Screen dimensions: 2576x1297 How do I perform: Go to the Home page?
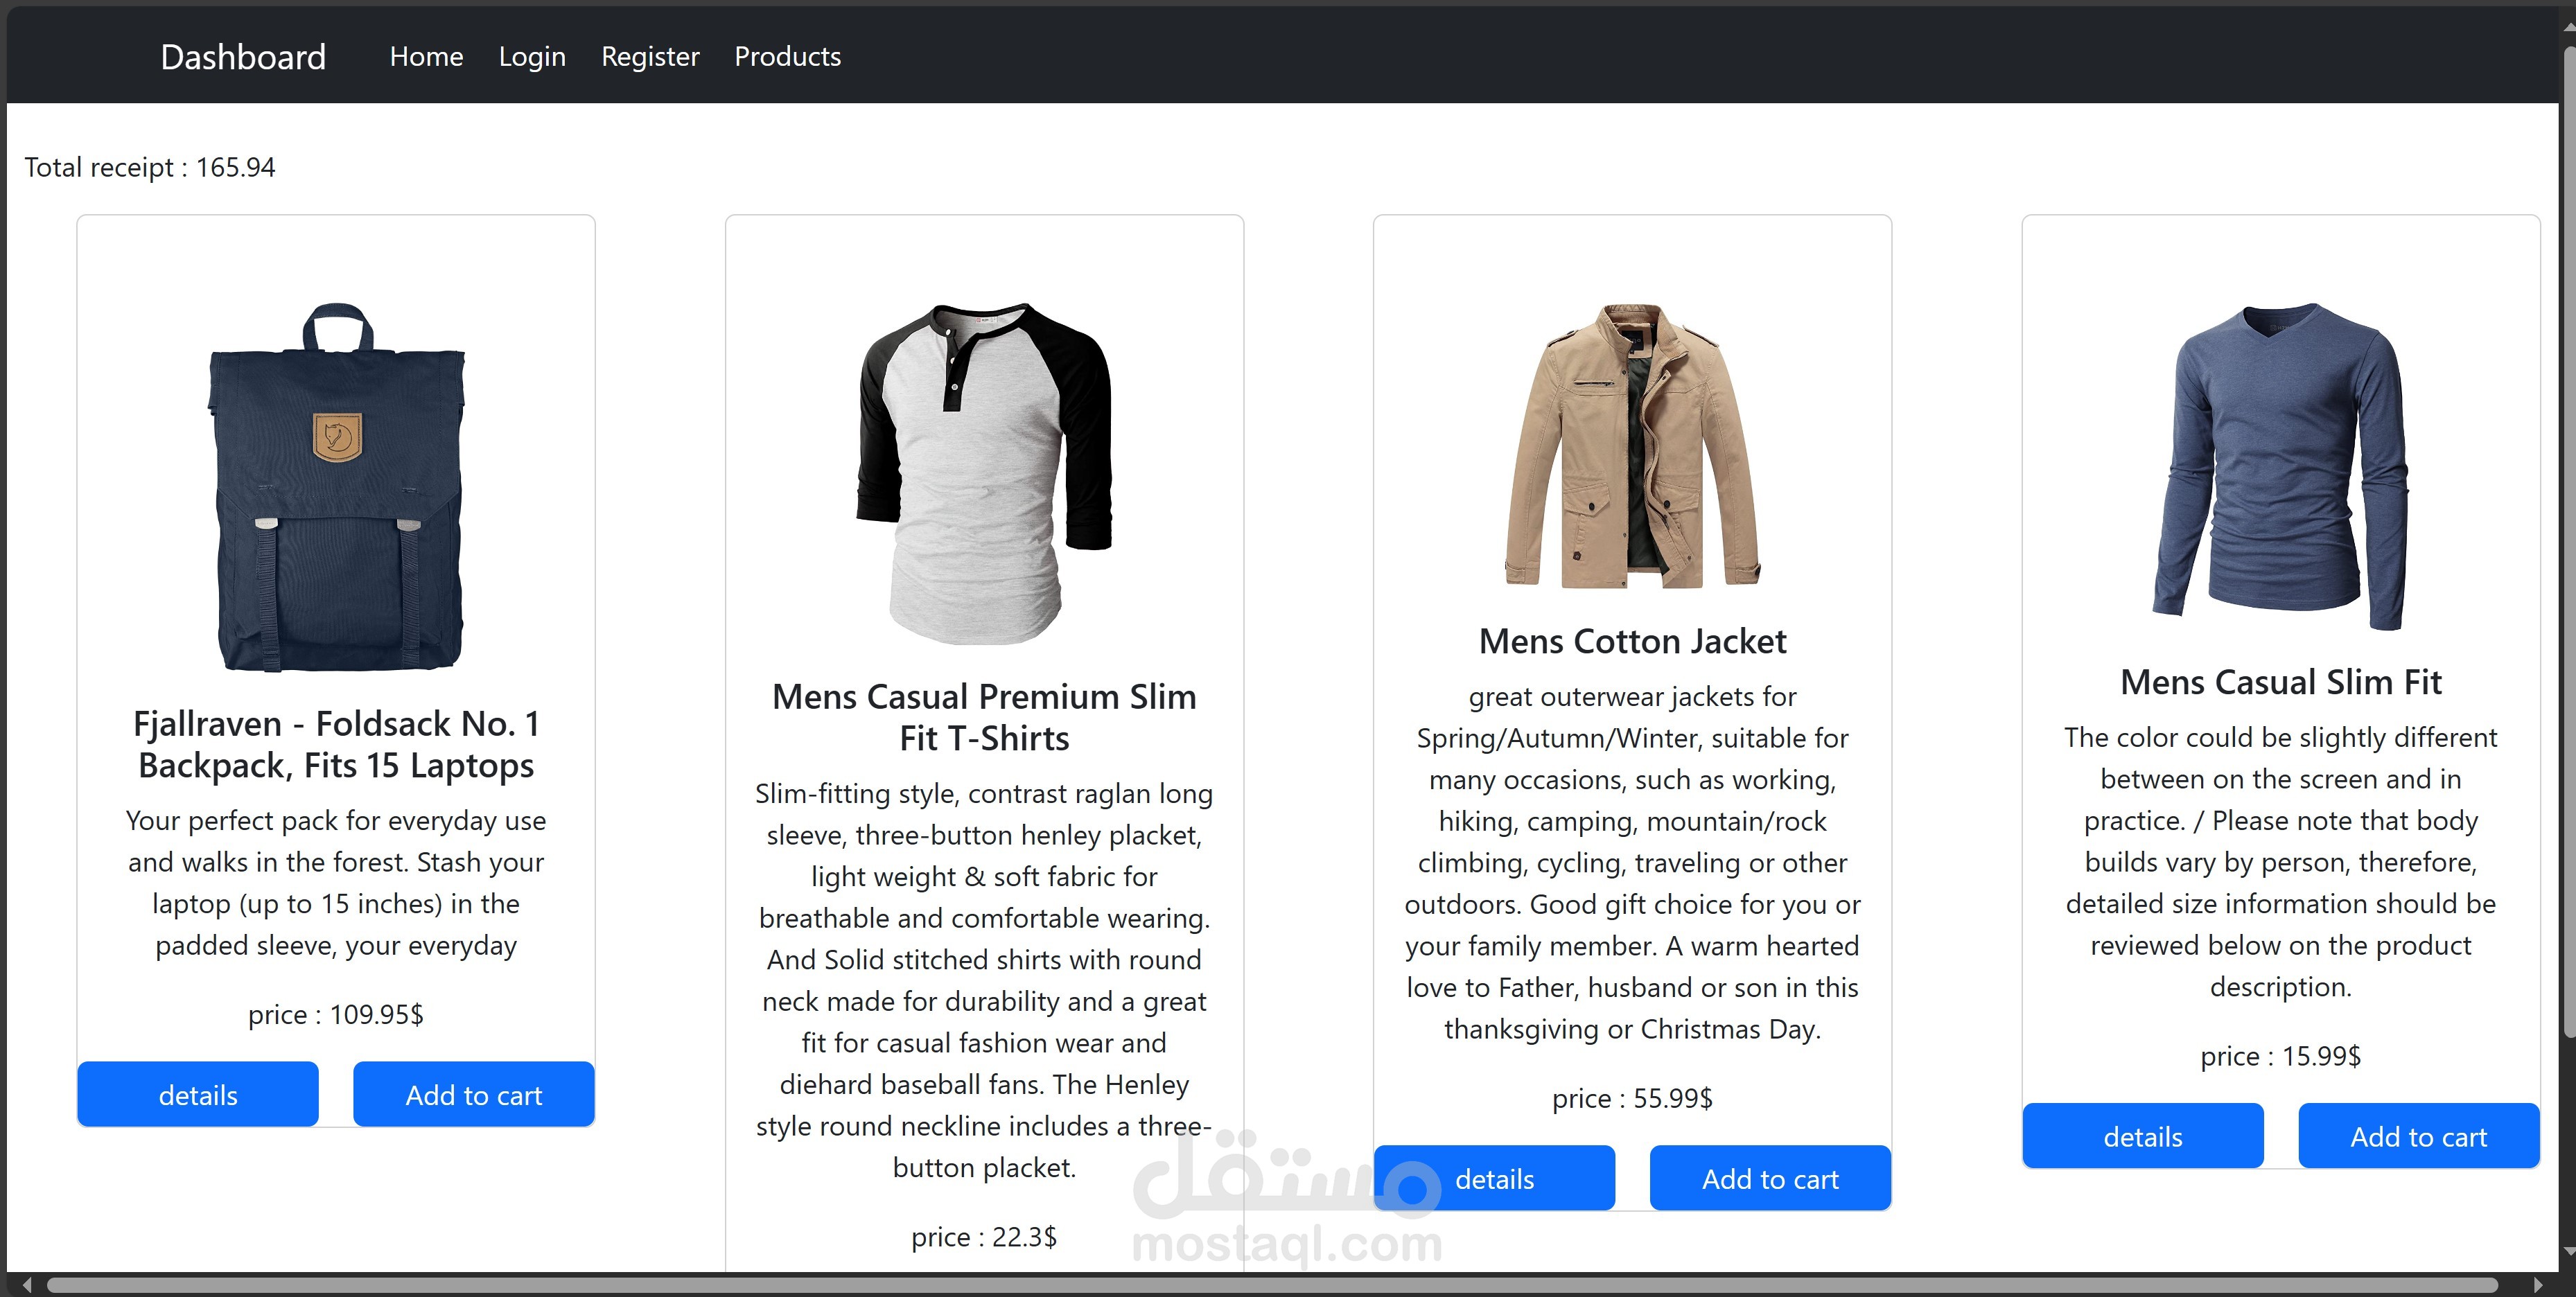[x=426, y=57]
